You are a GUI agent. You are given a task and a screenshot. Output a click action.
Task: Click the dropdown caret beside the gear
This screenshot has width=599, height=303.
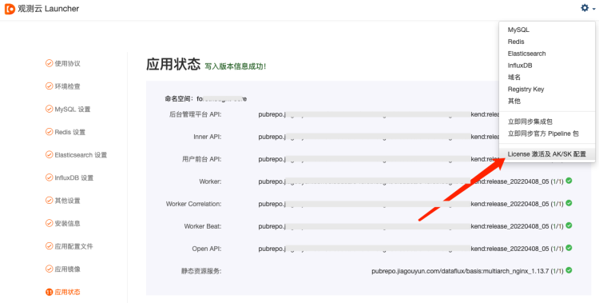[593, 9]
